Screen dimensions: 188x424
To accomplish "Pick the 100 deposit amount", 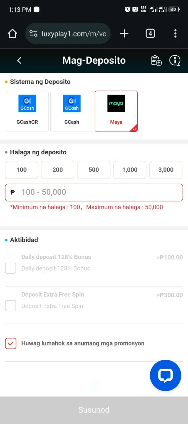I will click(x=22, y=170).
